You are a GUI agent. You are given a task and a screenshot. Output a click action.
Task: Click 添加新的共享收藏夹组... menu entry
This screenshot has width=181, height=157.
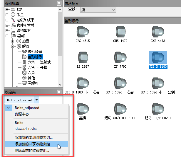[x=37, y=144]
